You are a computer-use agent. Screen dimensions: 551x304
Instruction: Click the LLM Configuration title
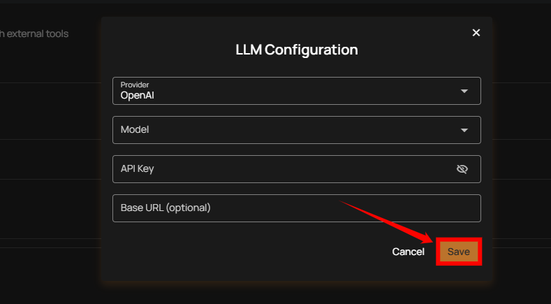pyautogui.click(x=297, y=50)
